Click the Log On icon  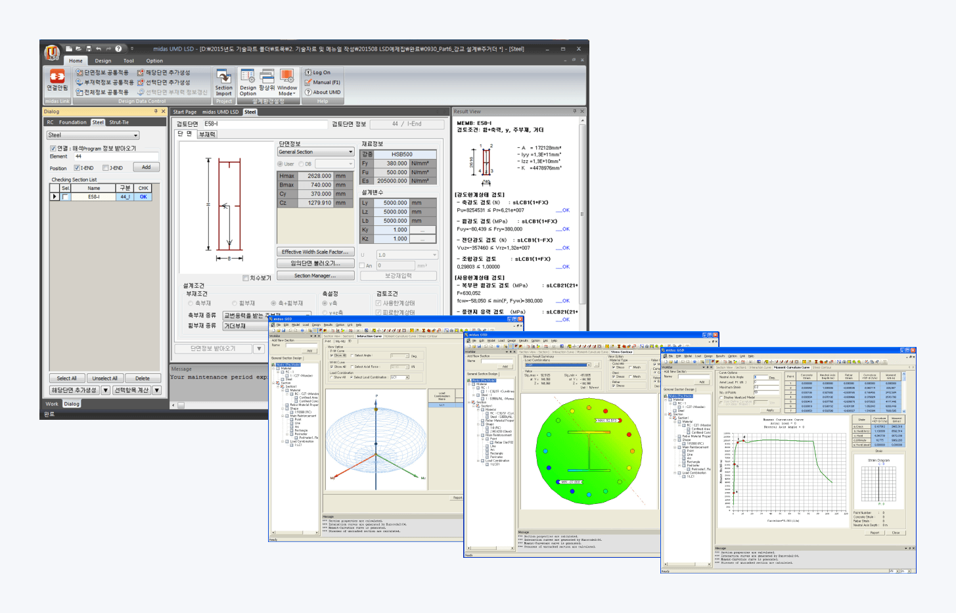317,72
